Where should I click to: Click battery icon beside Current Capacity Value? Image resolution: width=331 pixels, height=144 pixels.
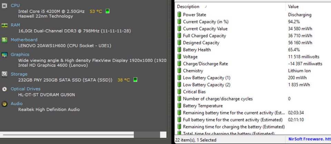pos(179,28)
